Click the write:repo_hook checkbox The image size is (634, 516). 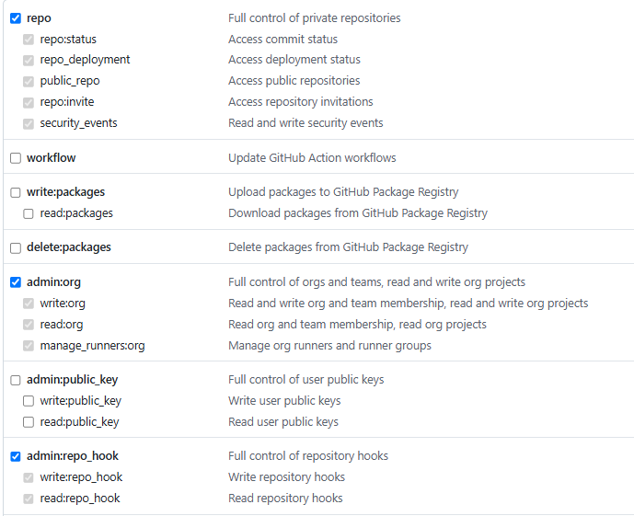click(29, 477)
